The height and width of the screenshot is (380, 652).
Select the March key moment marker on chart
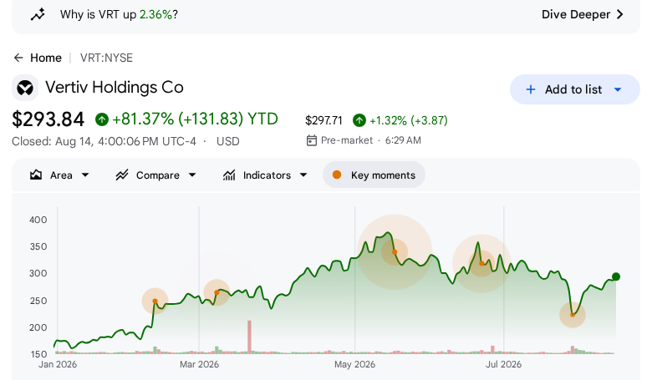tap(216, 293)
